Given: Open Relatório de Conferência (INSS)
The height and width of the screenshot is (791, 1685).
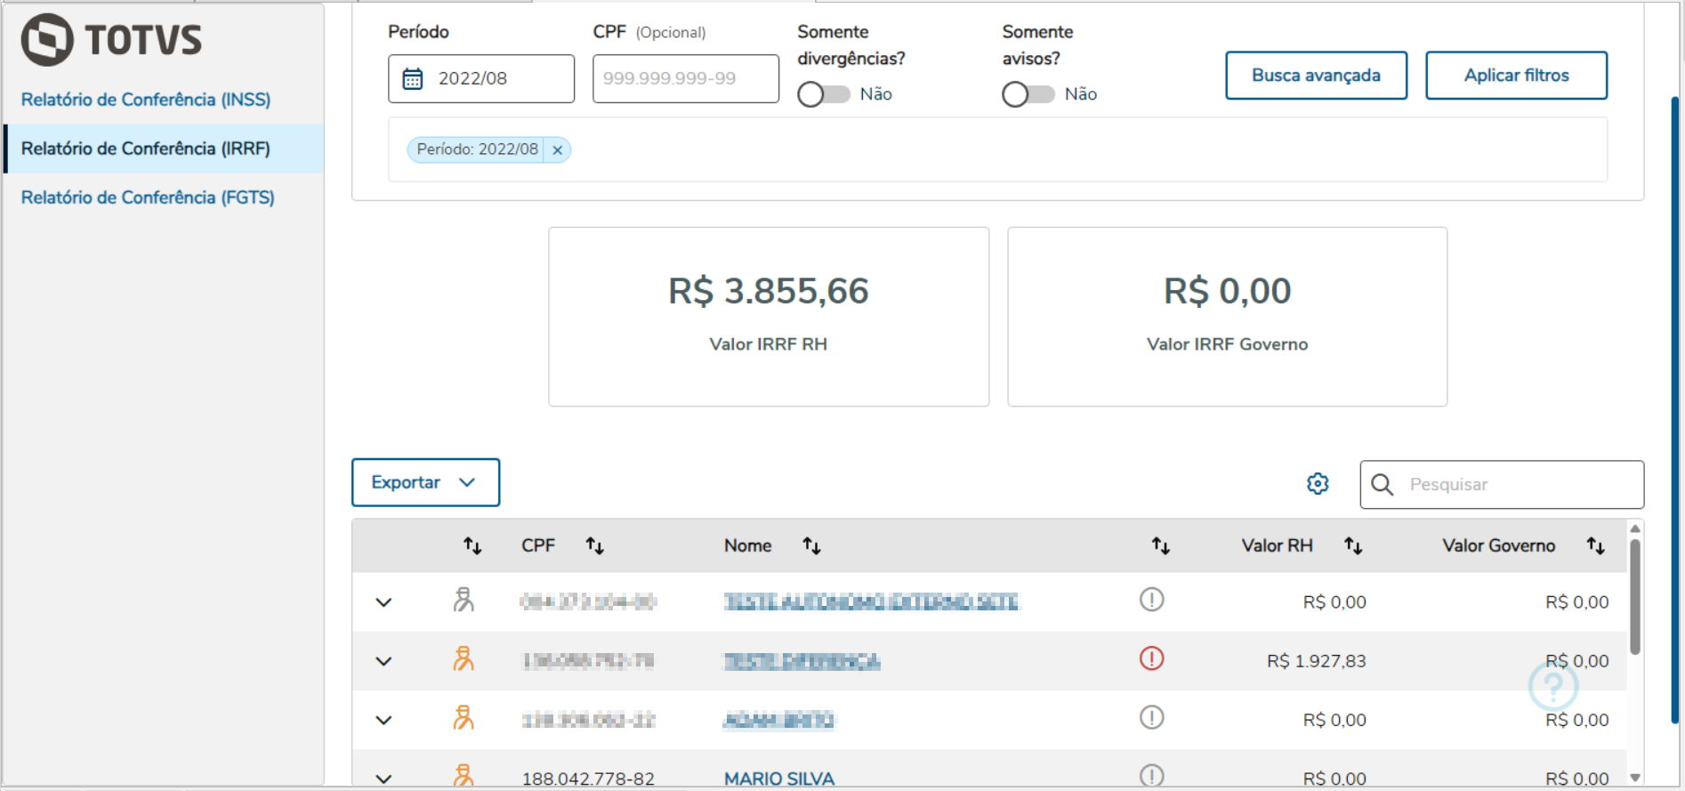Looking at the screenshot, I should coord(146,100).
